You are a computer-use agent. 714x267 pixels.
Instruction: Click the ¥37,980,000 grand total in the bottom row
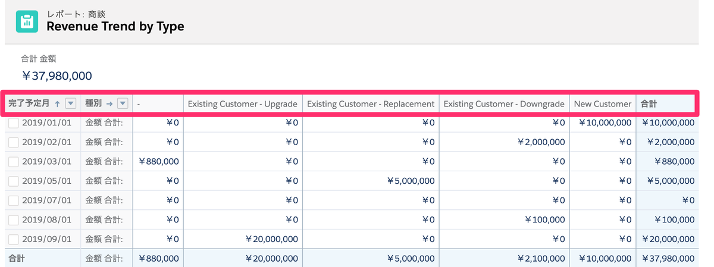(x=668, y=259)
